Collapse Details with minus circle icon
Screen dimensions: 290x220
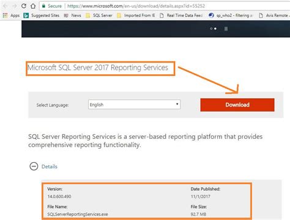(34, 166)
